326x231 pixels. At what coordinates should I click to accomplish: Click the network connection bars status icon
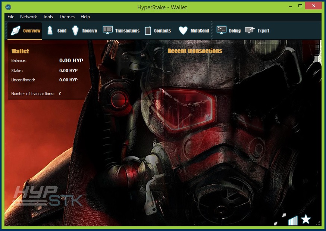click(x=293, y=221)
